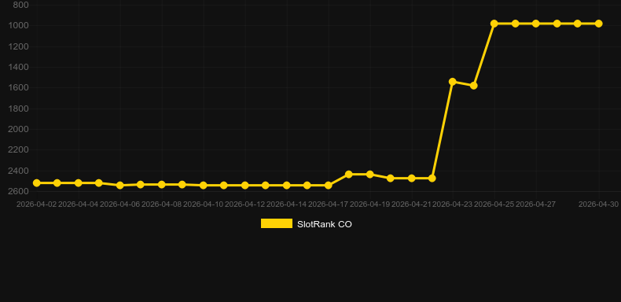Click the x-axis label 2026-04-21
The width and height of the screenshot is (621, 302).
(411, 204)
